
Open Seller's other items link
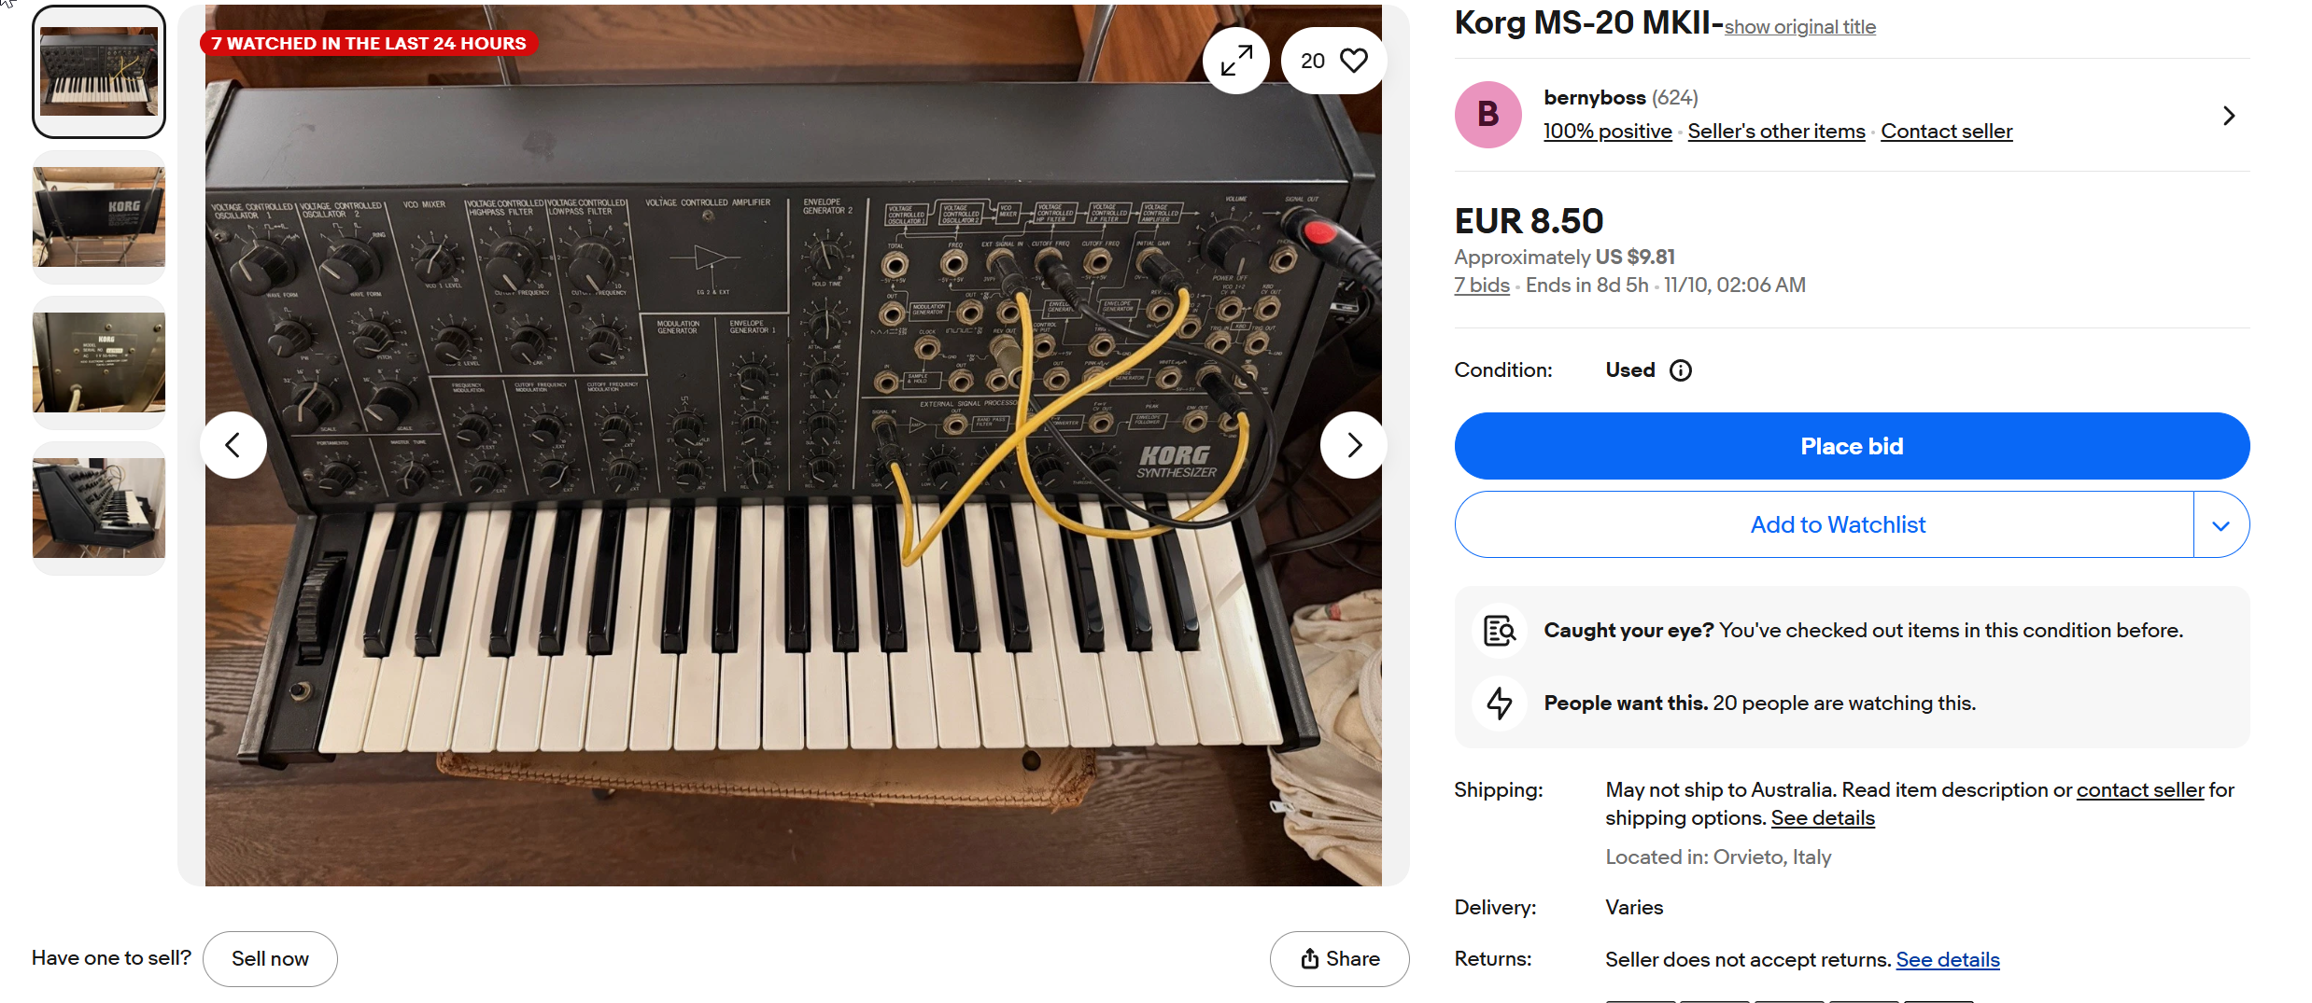tap(1776, 132)
